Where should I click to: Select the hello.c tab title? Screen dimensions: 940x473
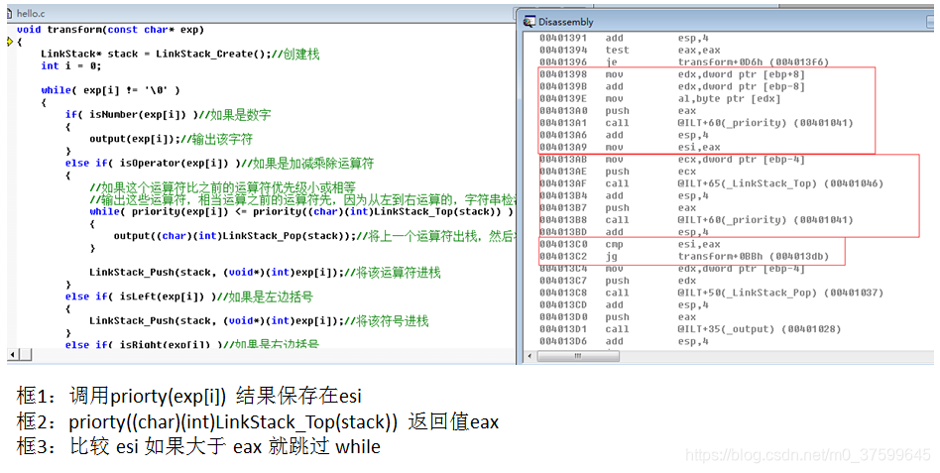(x=30, y=13)
